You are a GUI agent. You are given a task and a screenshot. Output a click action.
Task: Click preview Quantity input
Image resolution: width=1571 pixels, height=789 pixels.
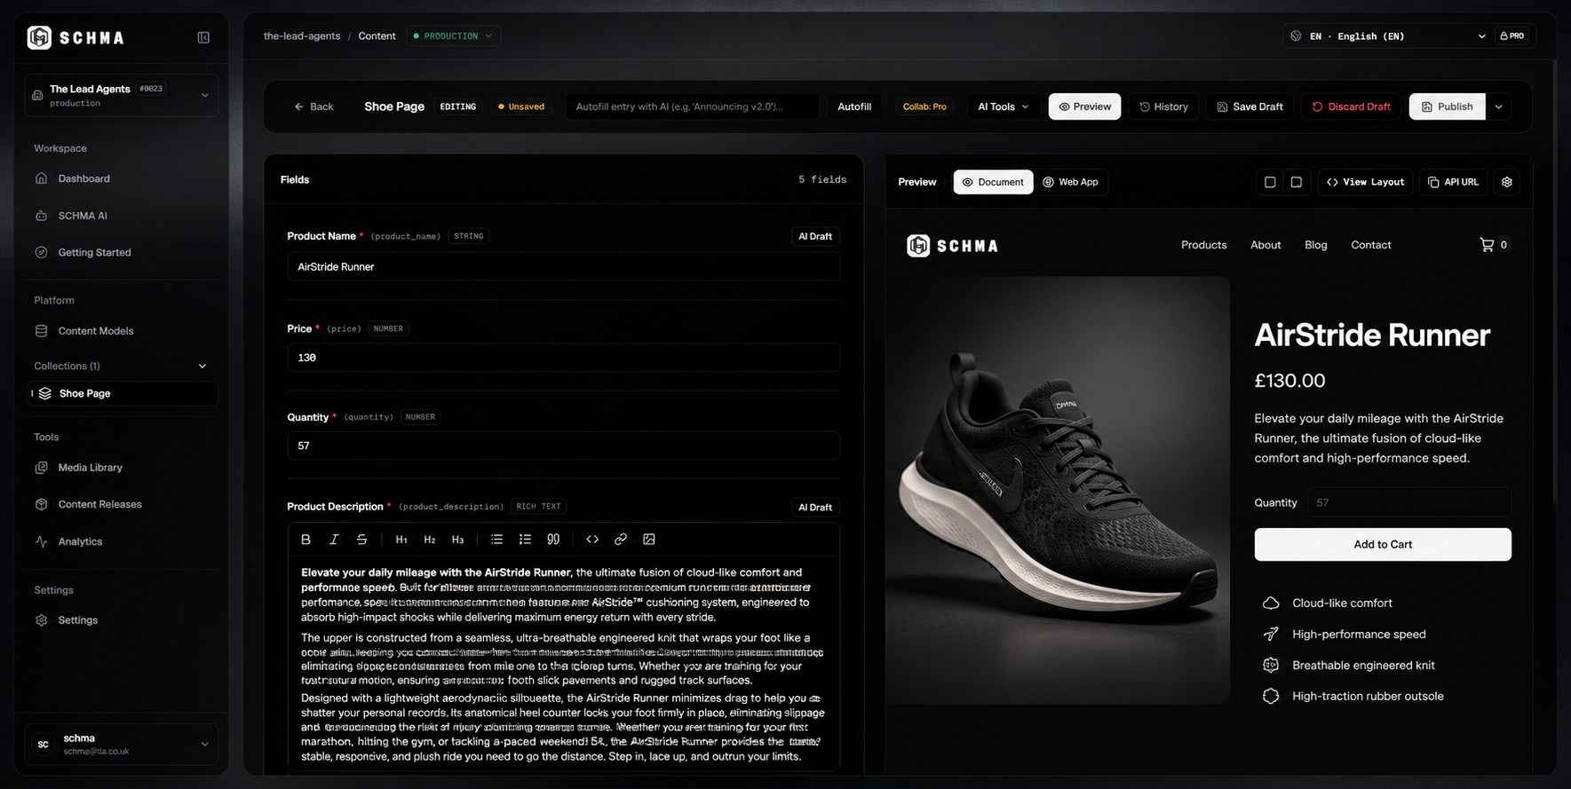click(x=1408, y=502)
